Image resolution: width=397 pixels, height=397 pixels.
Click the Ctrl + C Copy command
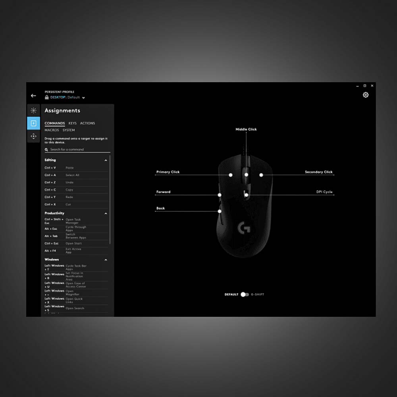75,190
